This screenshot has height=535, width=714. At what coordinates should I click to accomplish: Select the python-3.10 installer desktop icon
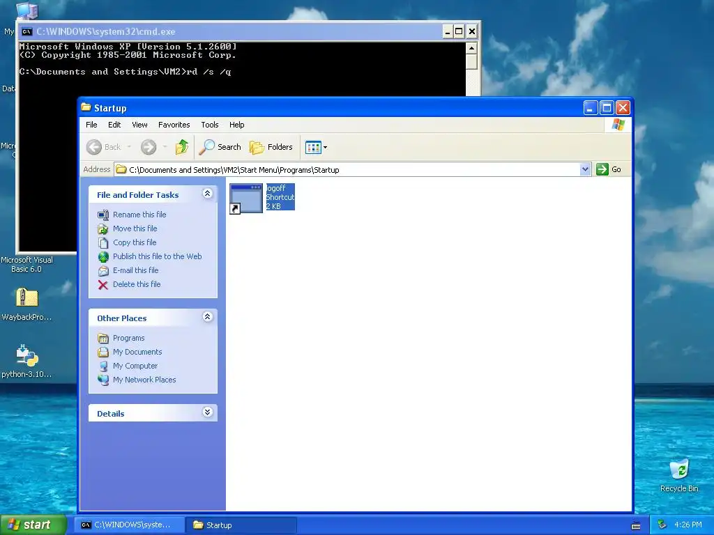pyautogui.click(x=27, y=355)
